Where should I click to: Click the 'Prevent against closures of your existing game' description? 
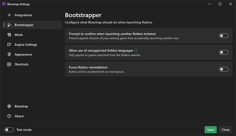click(124, 38)
